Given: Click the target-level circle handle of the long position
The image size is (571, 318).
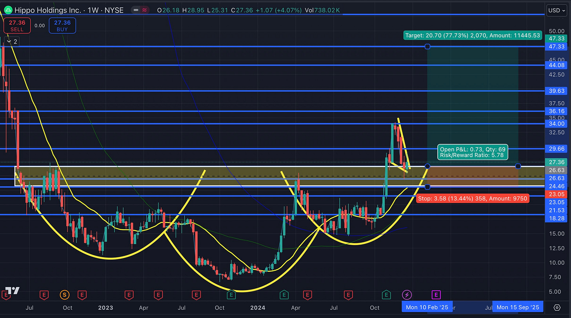Looking at the screenshot, I should click(427, 47).
